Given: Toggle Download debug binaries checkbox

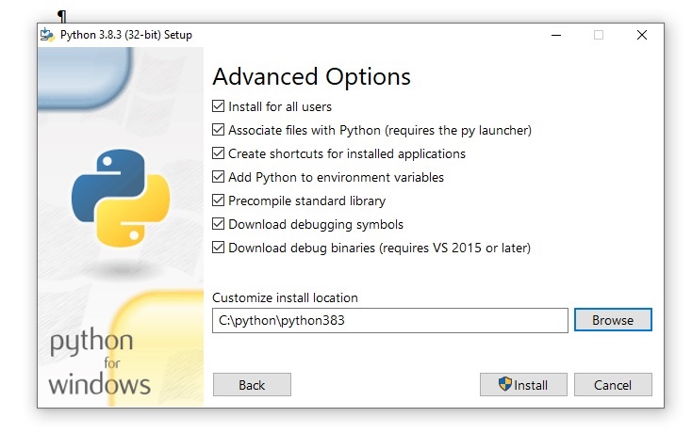Looking at the screenshot, I should (x=218, y=248).
